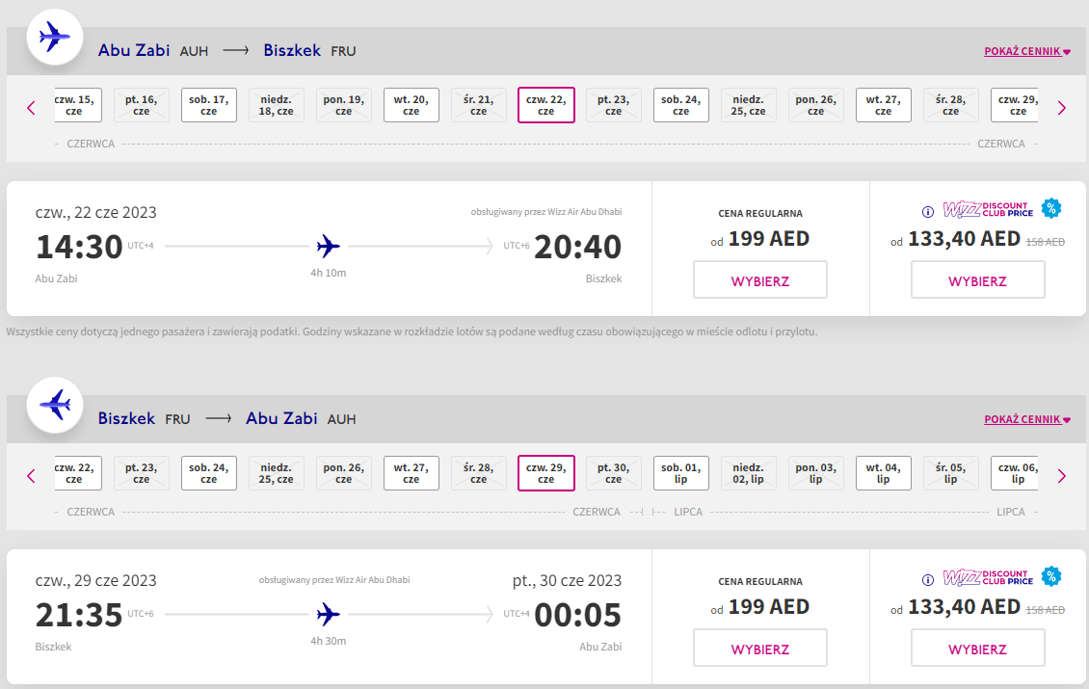Choose return regular price Wybierz button
This screenshot has height=689, width=1089.
[759, 648]
